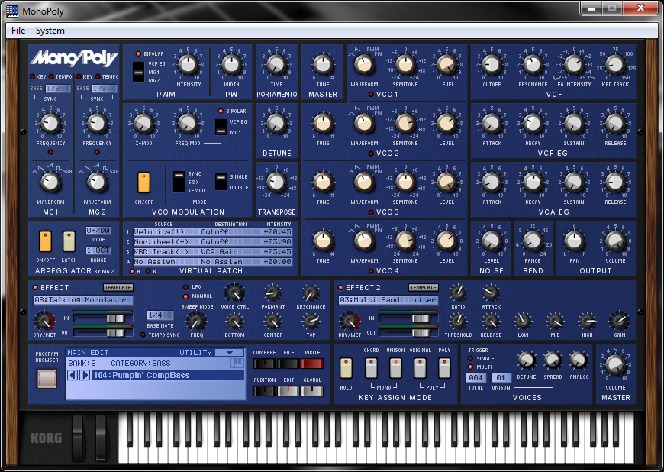This screenshot has width=664, height=472.
Task: Click the Output Pan knob
Action: click(x=574, y=241)
